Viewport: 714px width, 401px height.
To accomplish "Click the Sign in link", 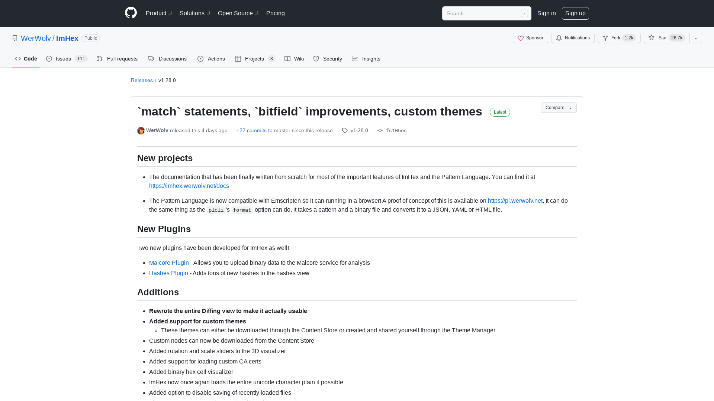I will pos(547,13).
